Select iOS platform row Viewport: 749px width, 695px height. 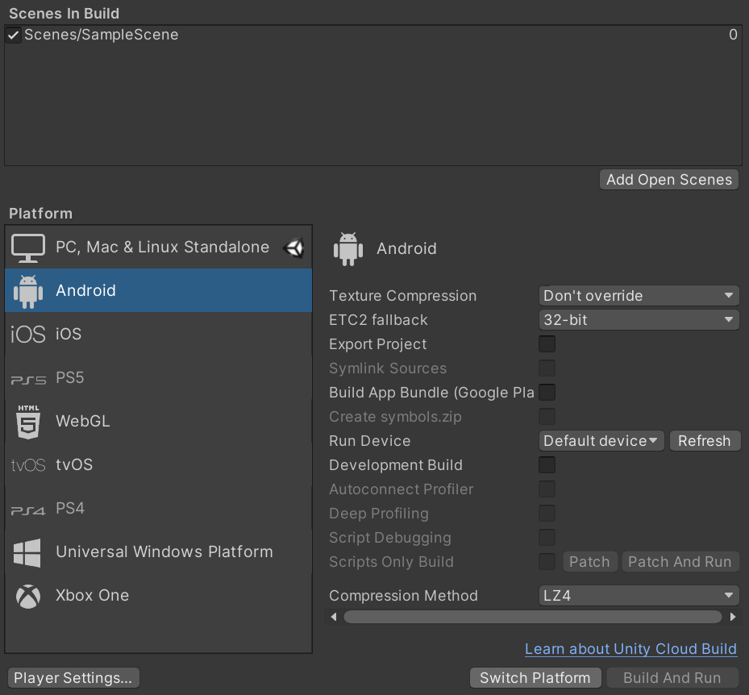[x=158, y=334]
